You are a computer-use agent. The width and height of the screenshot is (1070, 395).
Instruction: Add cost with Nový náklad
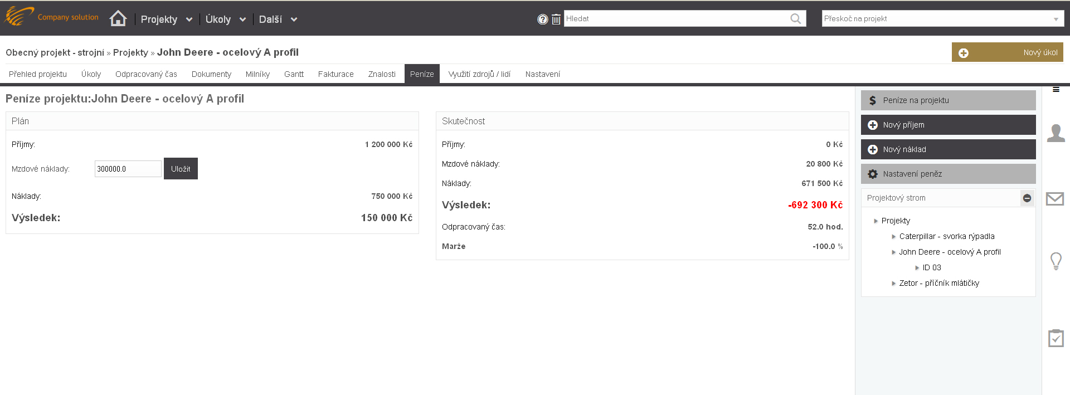(x=949, y=149)
